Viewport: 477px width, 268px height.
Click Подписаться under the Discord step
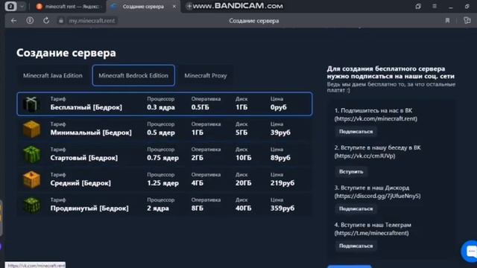[x=356, y=208]
